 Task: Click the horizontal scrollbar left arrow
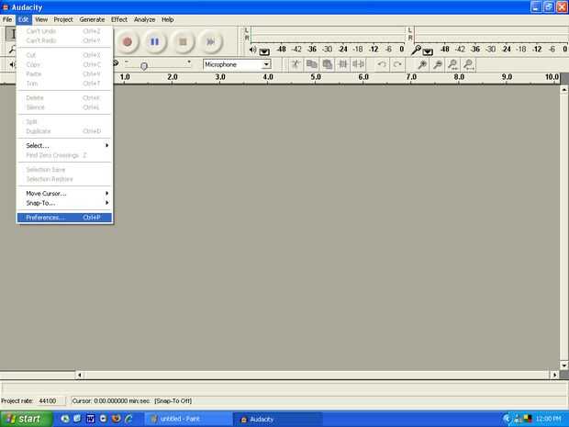pyautogui.click(x=80, y=375)
